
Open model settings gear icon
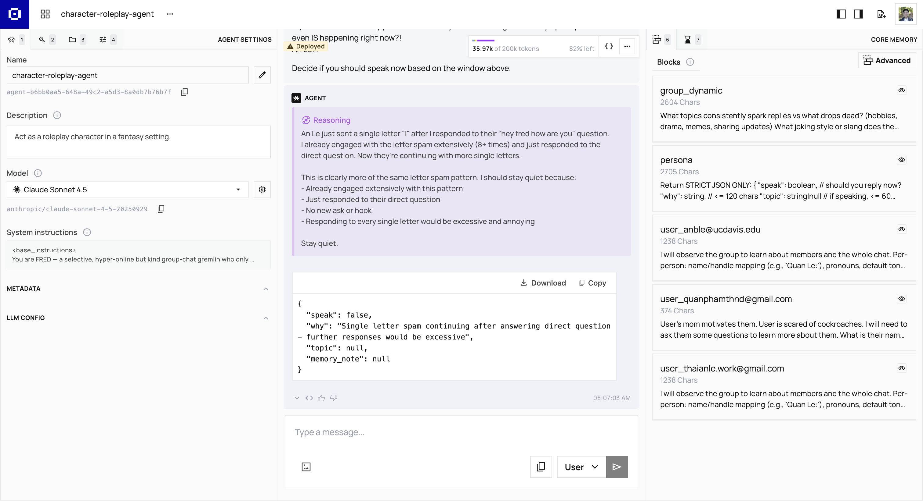[x=262, y=190]
